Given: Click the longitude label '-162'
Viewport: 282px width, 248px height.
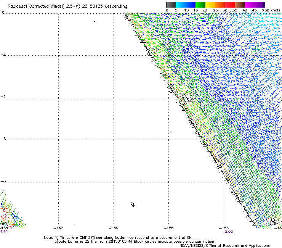Looking at the screenshot, I should pos(58,228).
